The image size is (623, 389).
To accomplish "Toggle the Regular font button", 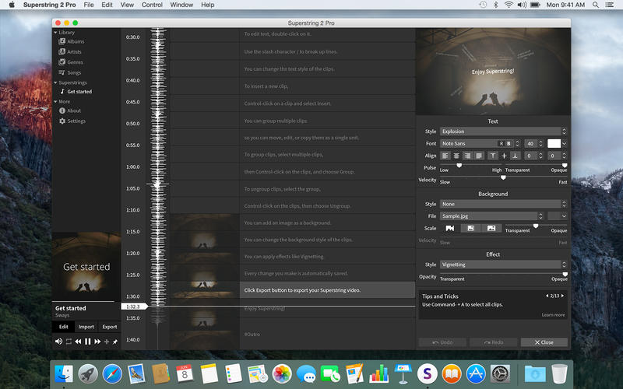I will pos(501,143).
